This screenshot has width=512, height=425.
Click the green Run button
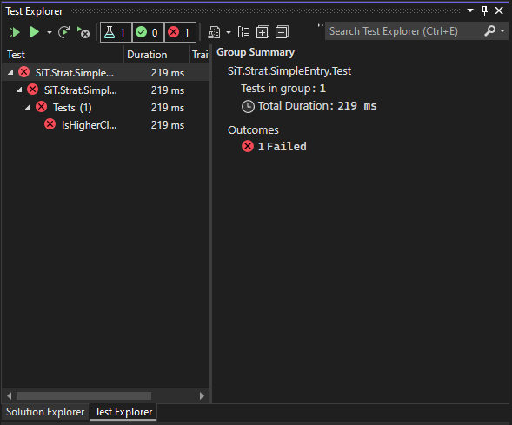[x=34, y=32]
